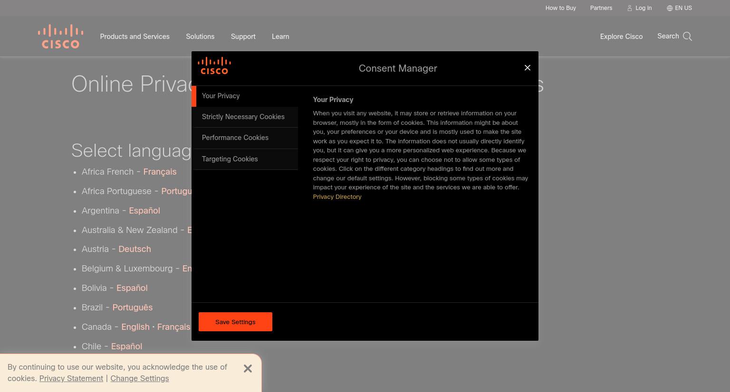Open the Solutions menu

[x=200, y=37]
